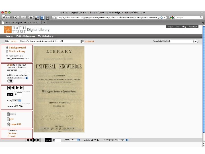The height and width of the screenshot is (154, 205).
Task: Reload the page in browser toolbar
Action: pyautogui.click(x=17, y=17)
